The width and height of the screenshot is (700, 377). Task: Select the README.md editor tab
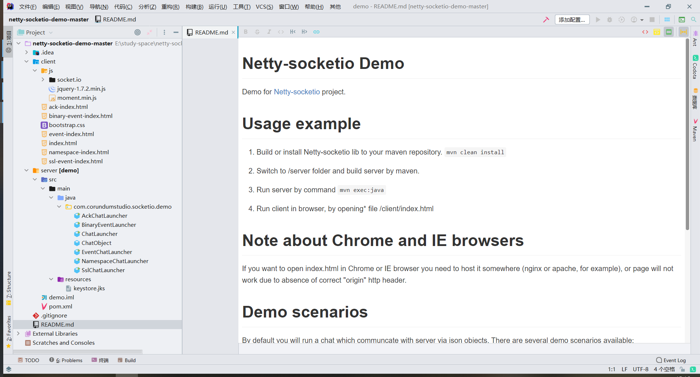tap(211, 32)
